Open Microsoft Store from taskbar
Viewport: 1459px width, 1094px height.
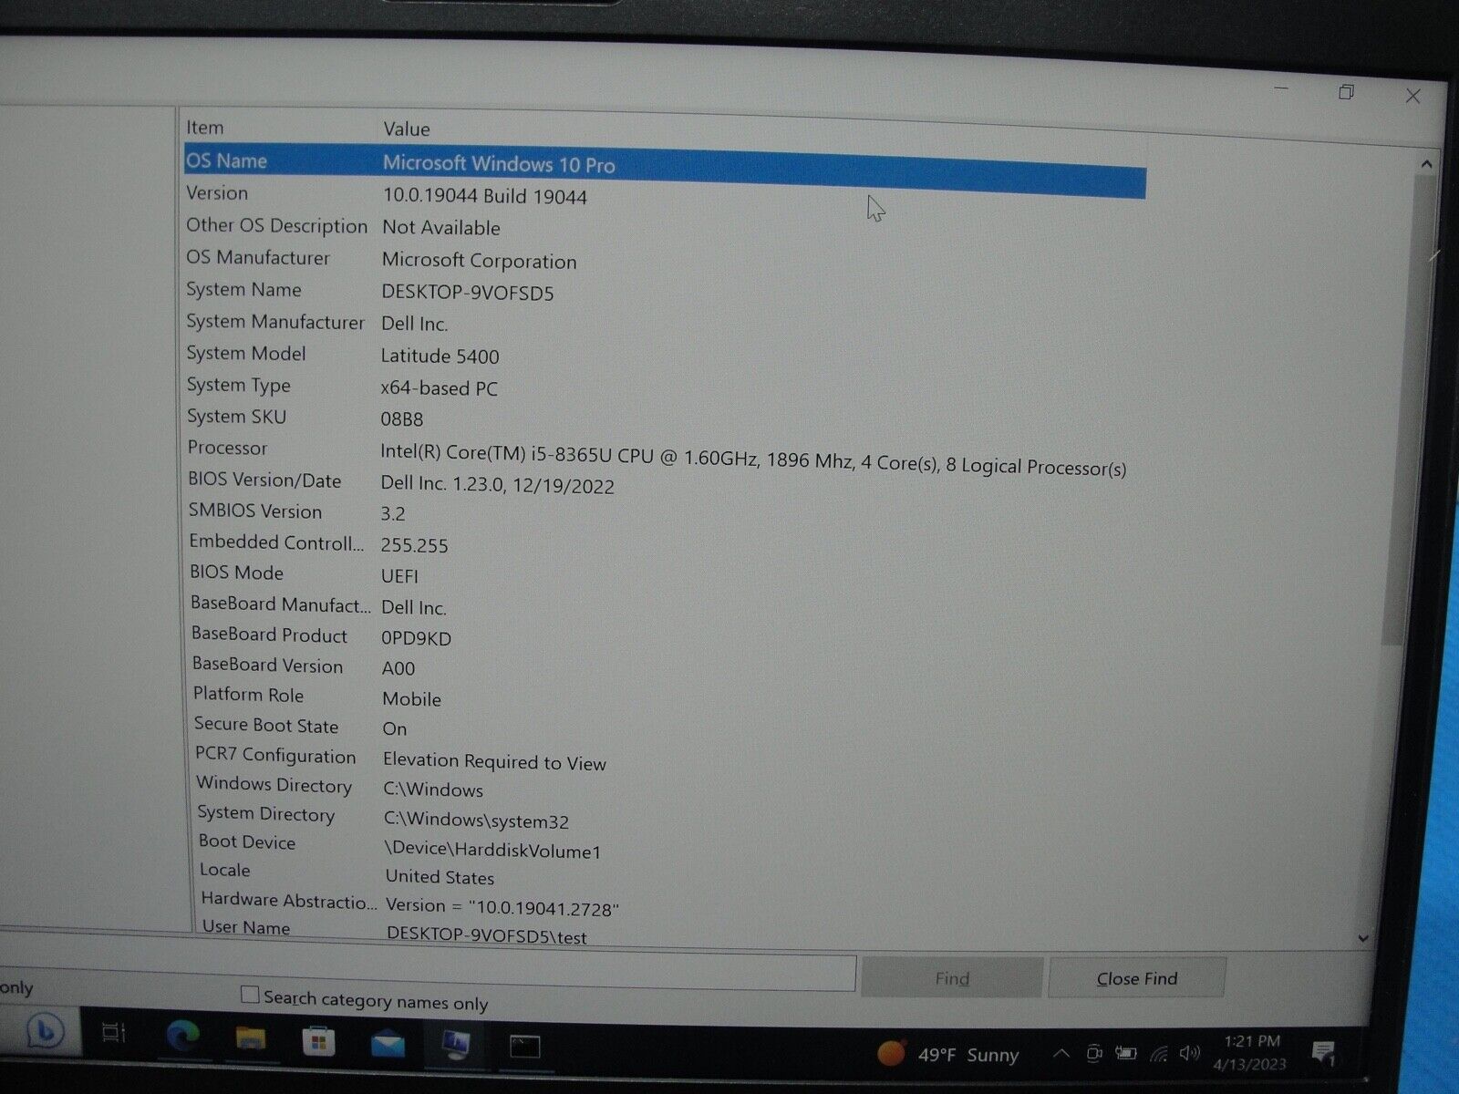tap(318, 1040)
